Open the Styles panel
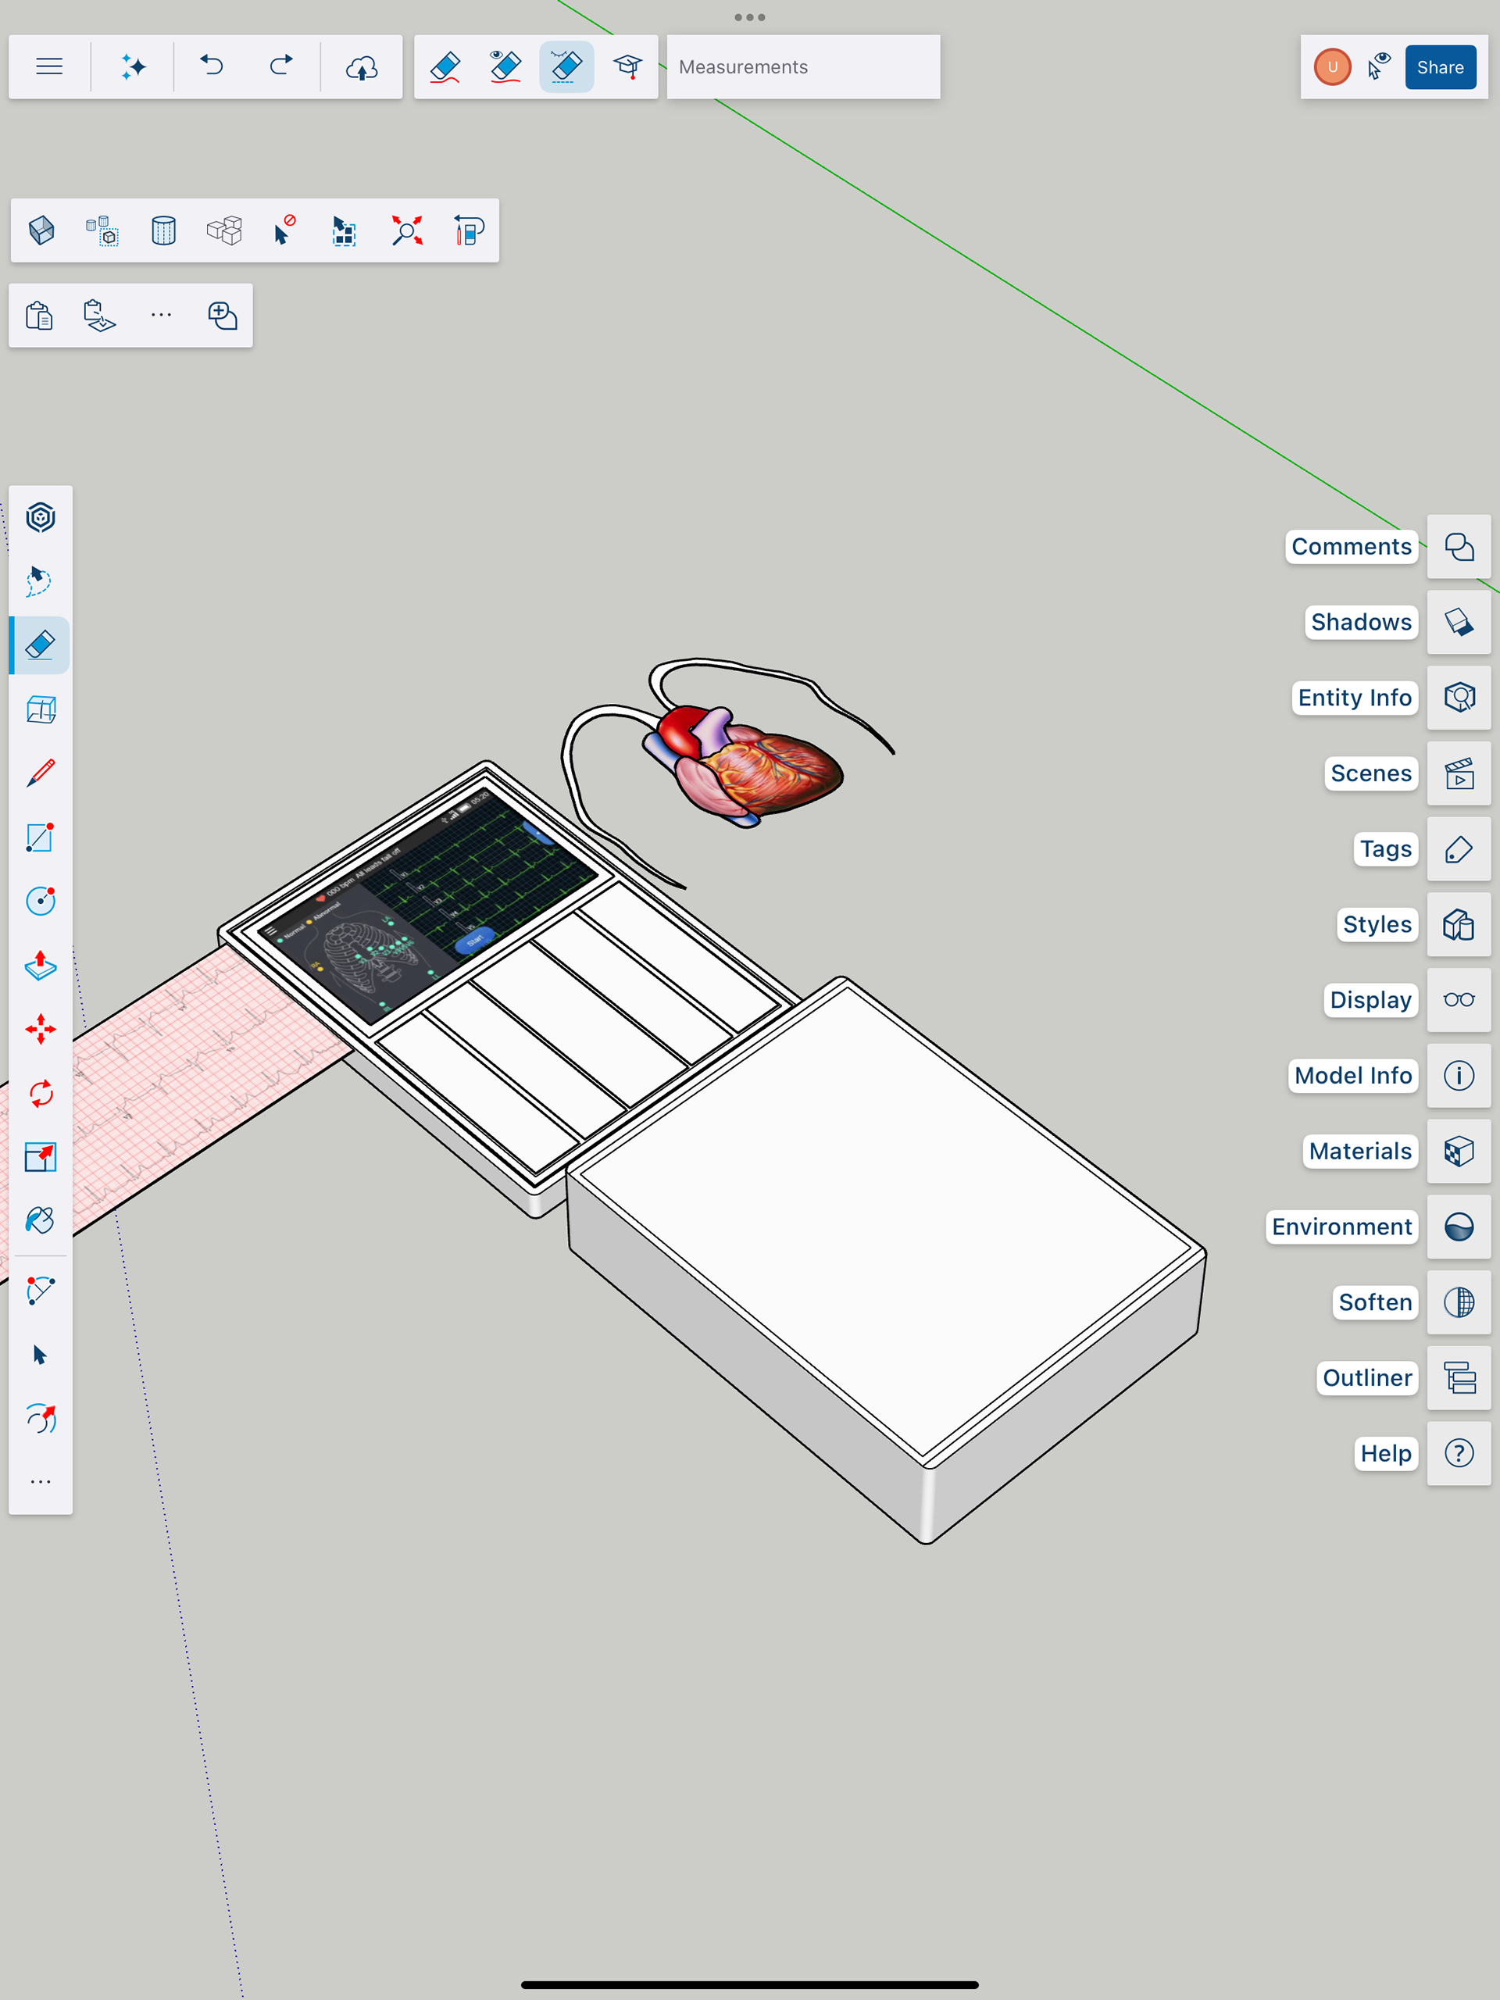The height and width of the screenshot is (2000, 1500). [1459, 924]
